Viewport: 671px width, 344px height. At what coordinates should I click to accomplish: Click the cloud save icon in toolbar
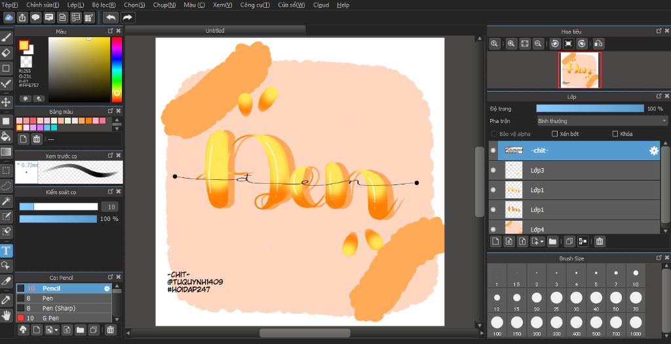pos(9,18)
